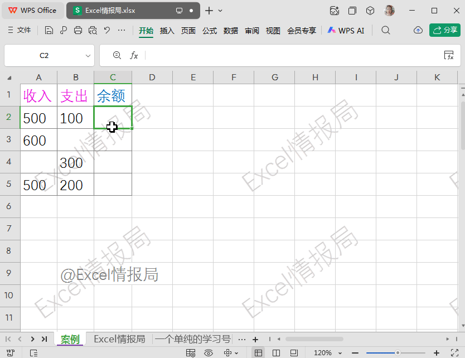Click the zoom magnifier in formula bar
Image resolution: width=465 pixels, height=358 pixels.
117,55
